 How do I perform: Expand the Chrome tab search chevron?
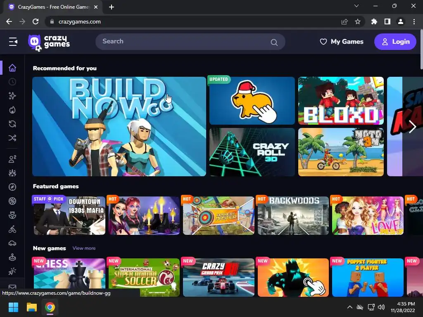click(356, 6)
